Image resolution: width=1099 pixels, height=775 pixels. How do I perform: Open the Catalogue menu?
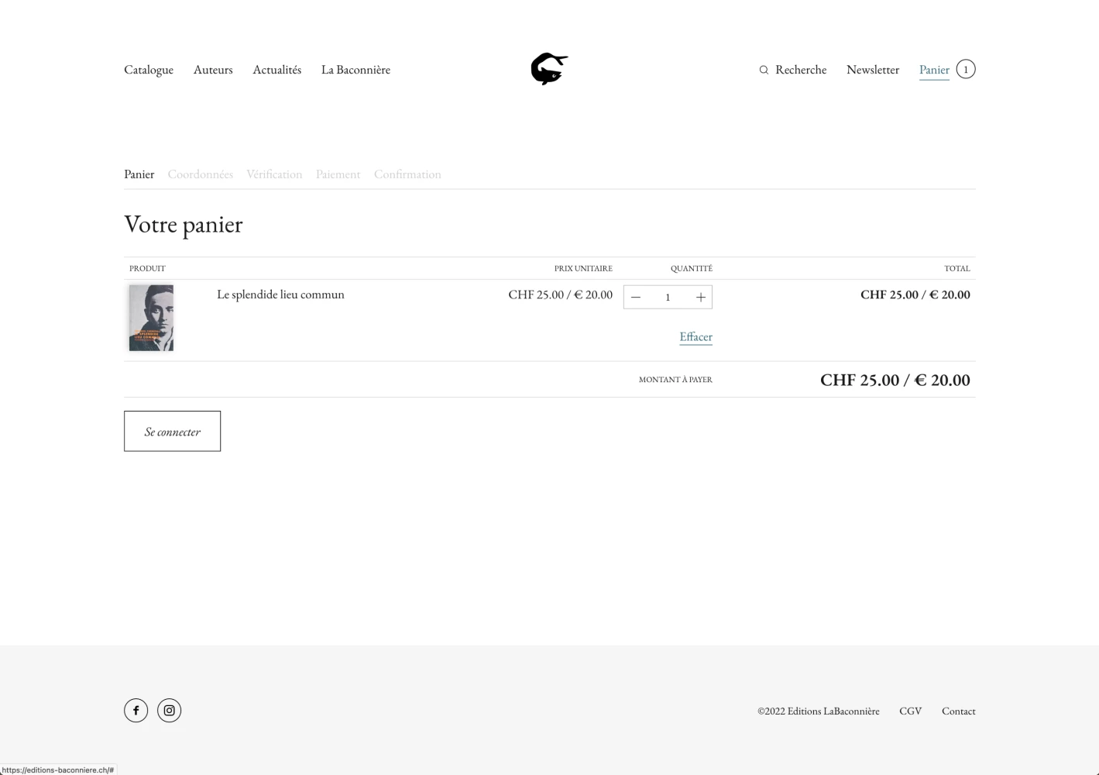[149, 70]
